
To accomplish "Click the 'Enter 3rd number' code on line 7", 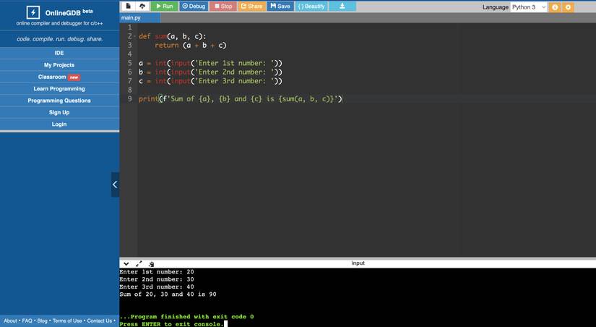I will click(210, 81).
